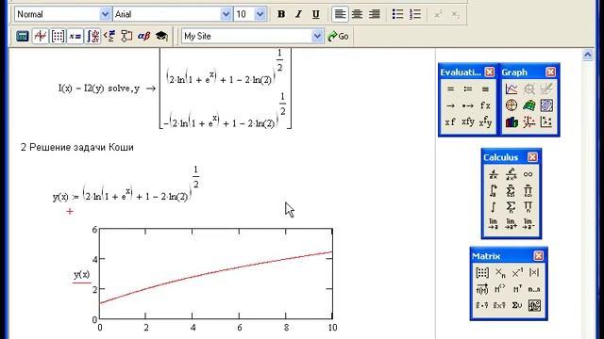Insert symbolic keyword evaluation arrow
604x339 pixels.
468,105
